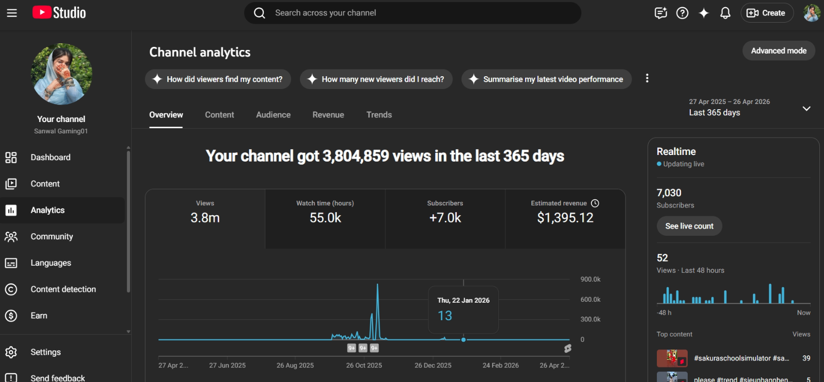This screenshot has width=824, height=382.
Task: Select Analytics in the sidebar
Action: pyautogui.click(x=62, y=210)
